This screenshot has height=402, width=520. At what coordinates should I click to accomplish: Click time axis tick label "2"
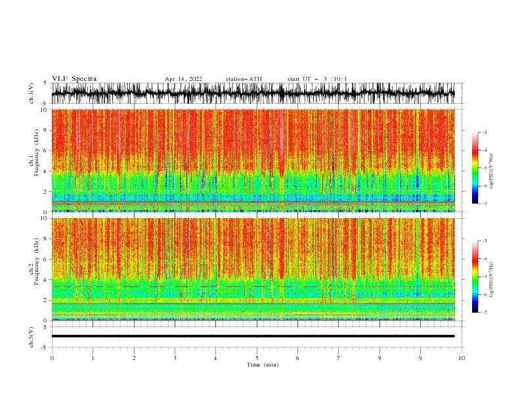[134, 358]
